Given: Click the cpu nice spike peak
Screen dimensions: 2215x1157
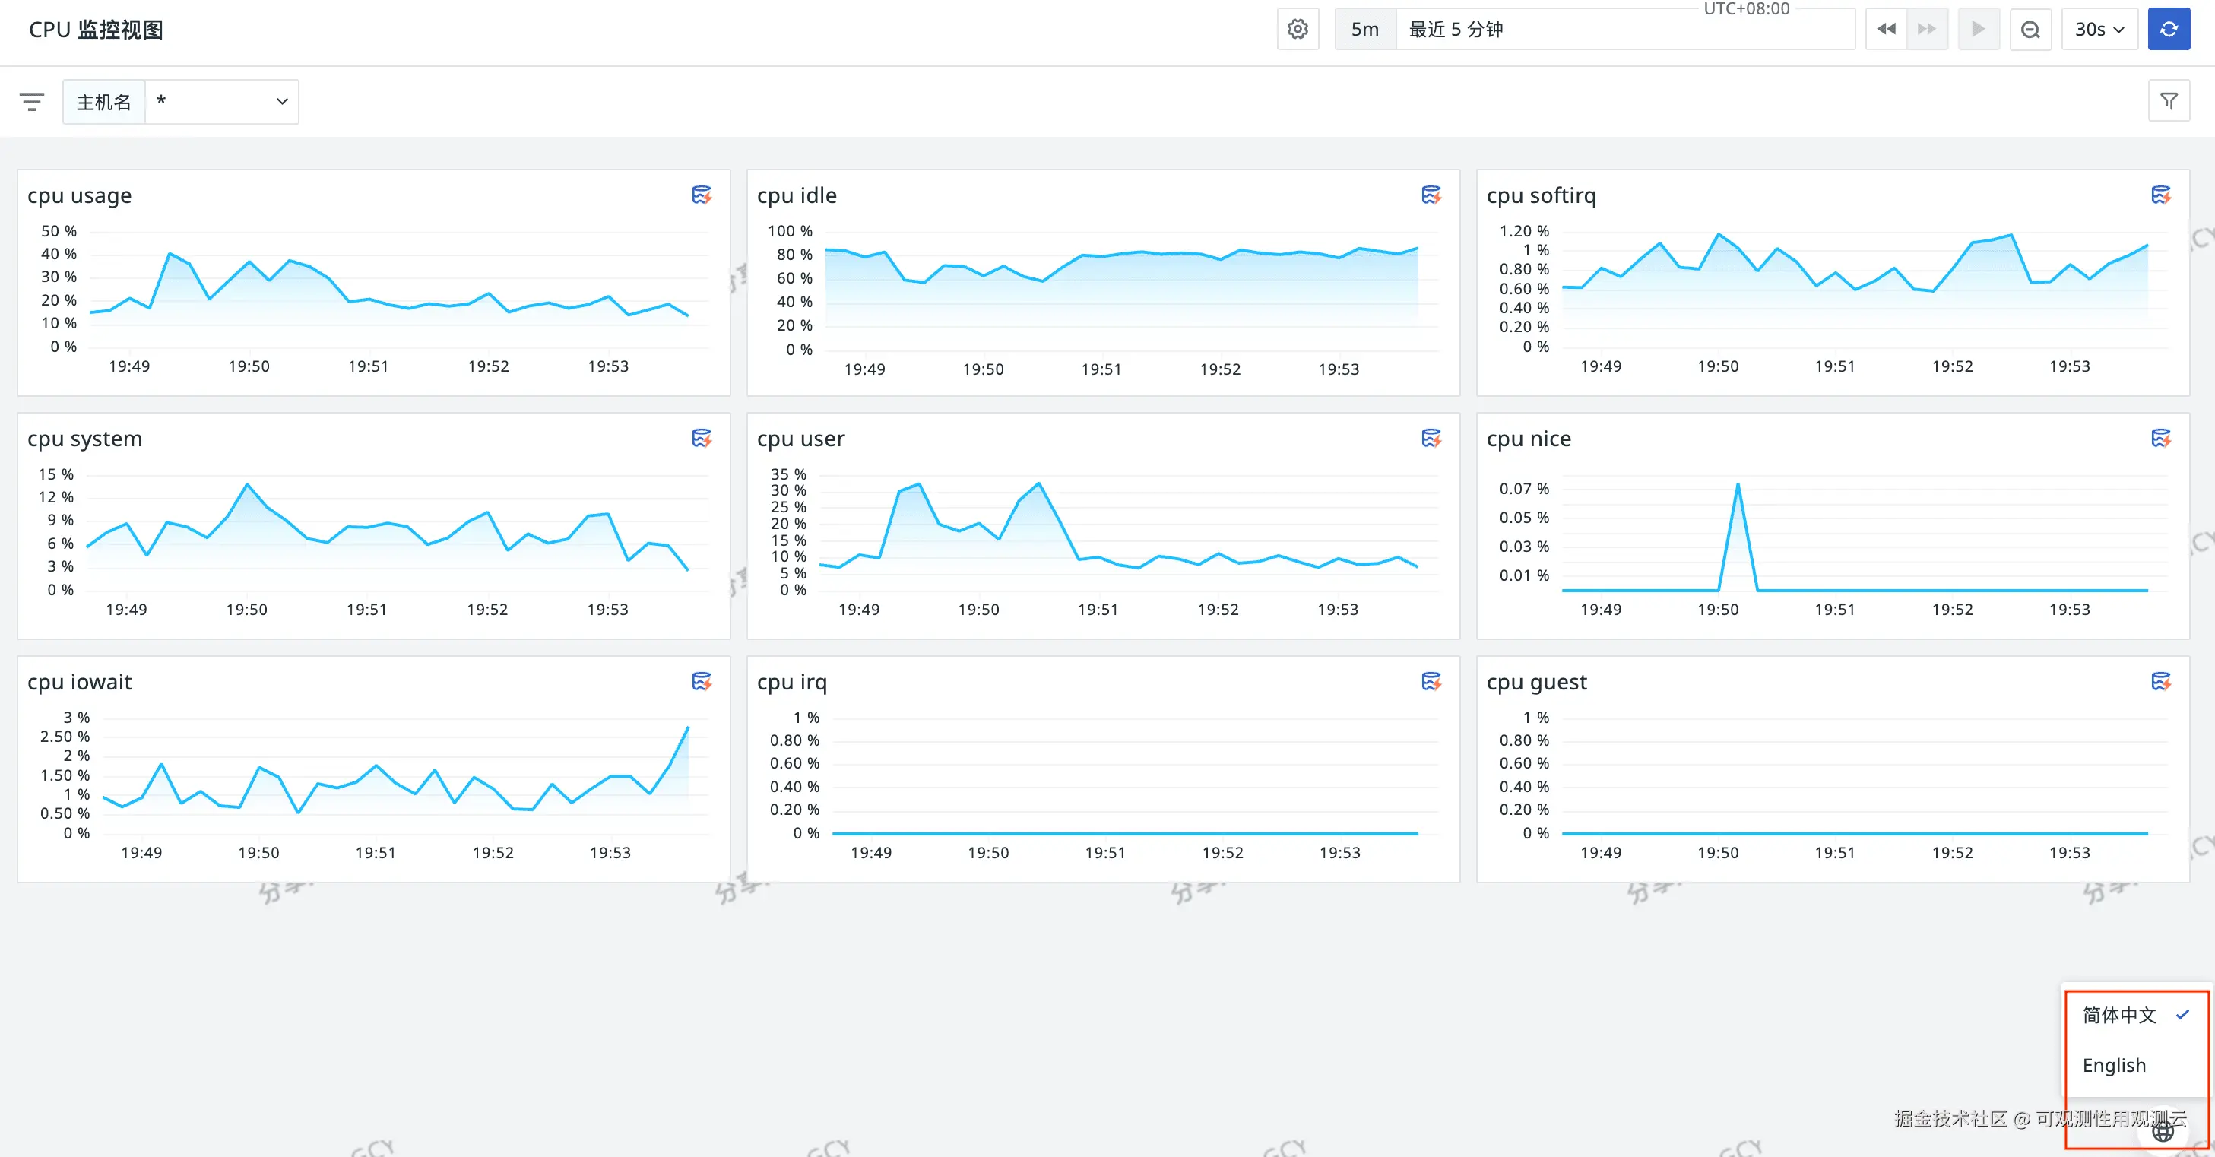Looking at the screenshot, I should (1738, 484).
